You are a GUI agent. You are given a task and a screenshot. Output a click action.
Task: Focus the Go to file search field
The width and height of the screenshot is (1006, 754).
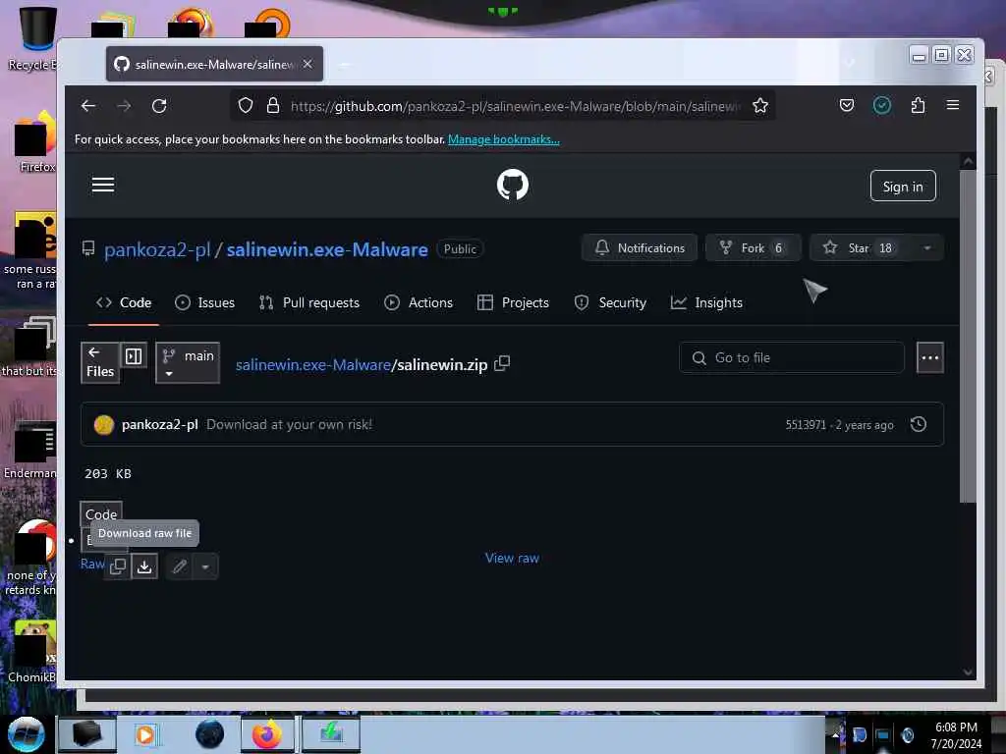792,357
